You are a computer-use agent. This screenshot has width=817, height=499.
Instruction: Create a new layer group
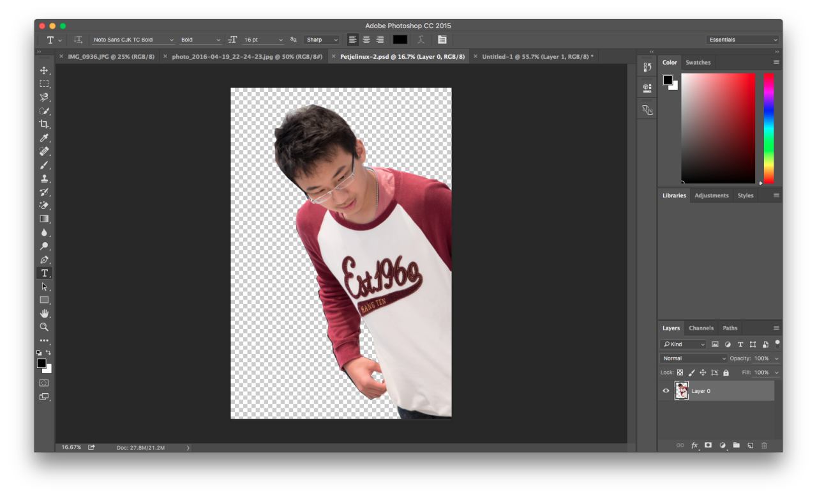(736, 445)
